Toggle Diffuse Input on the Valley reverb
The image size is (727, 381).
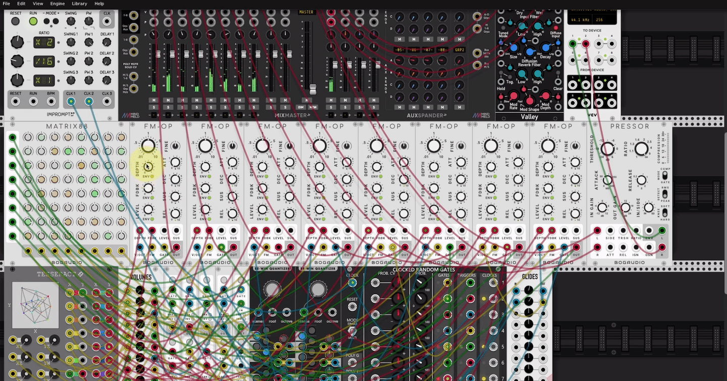point(556,27)
